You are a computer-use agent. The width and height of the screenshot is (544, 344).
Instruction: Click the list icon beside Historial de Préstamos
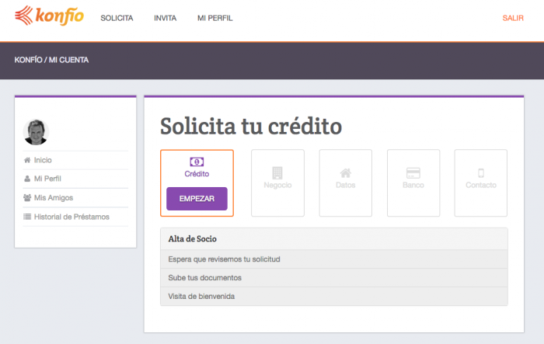(27, 217)
